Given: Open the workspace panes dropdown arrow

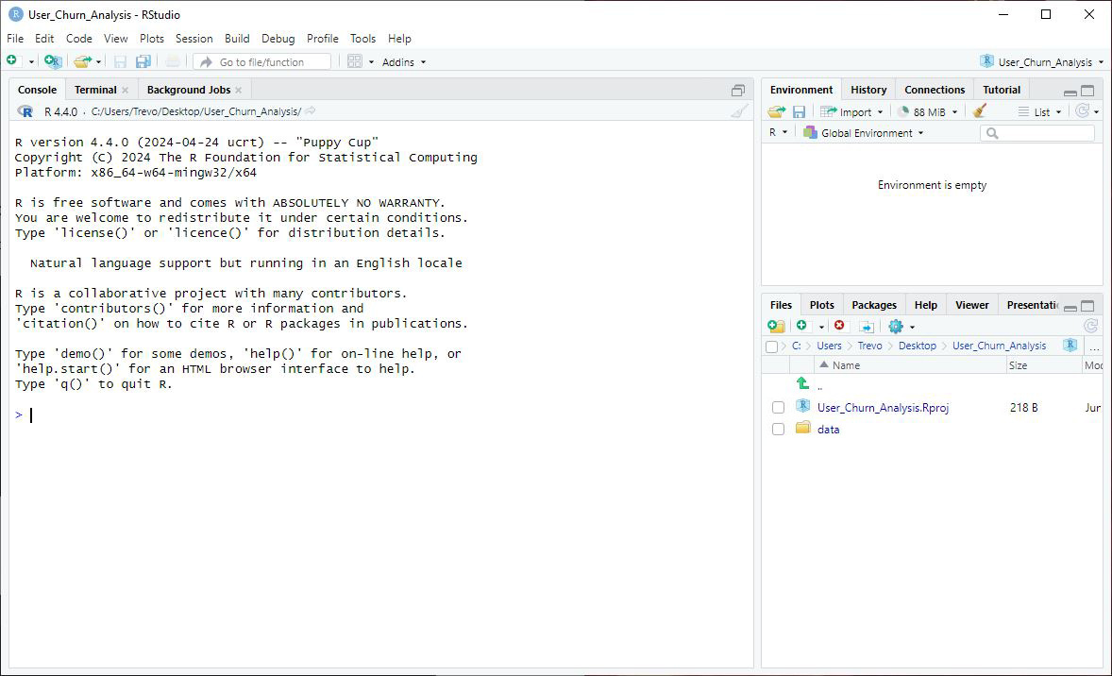Looking at the screenshot, I should coord(371,62).
